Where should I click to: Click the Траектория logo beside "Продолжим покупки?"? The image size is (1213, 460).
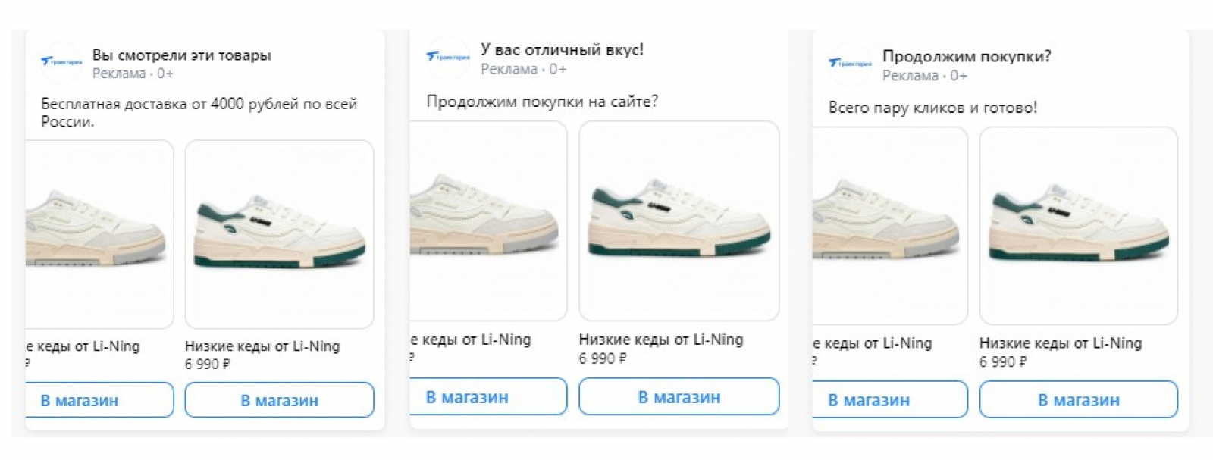[x=849, y=64]
